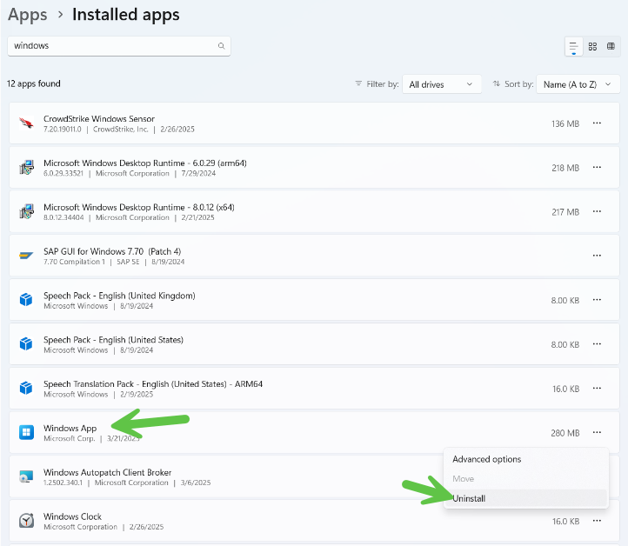The width and height of the screenshot is (628, 546).
Task: Select CrowdStrike Windows Sensor row name
Action: point(99,119)
